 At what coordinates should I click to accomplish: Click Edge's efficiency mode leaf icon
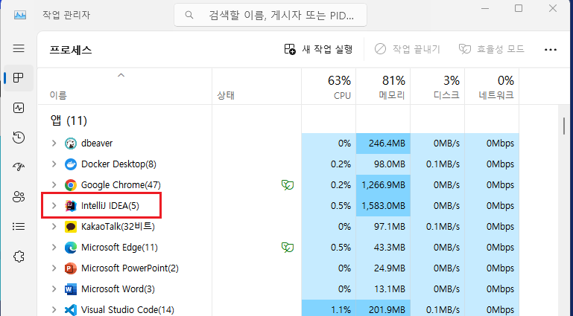pyautogui.click(x=288, y=248)
